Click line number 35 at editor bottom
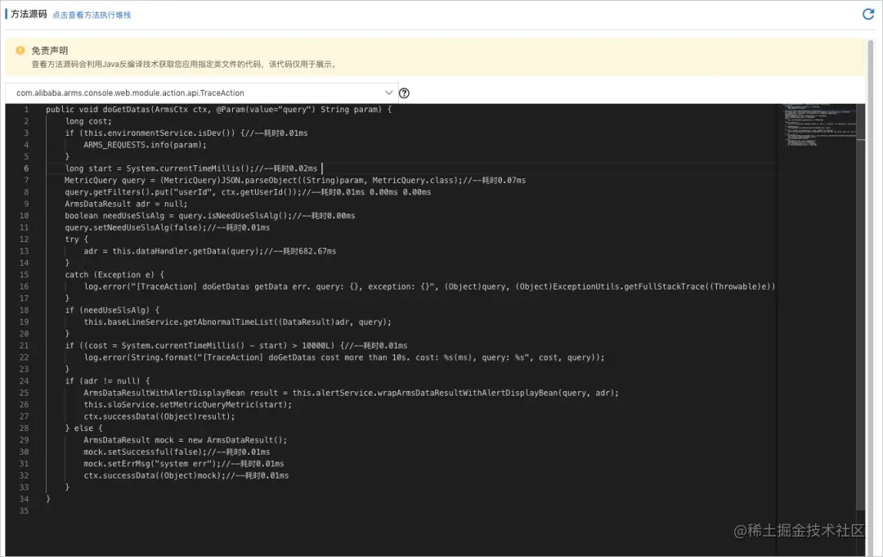The width and height of the screenshot is (883, 557). 25,511
